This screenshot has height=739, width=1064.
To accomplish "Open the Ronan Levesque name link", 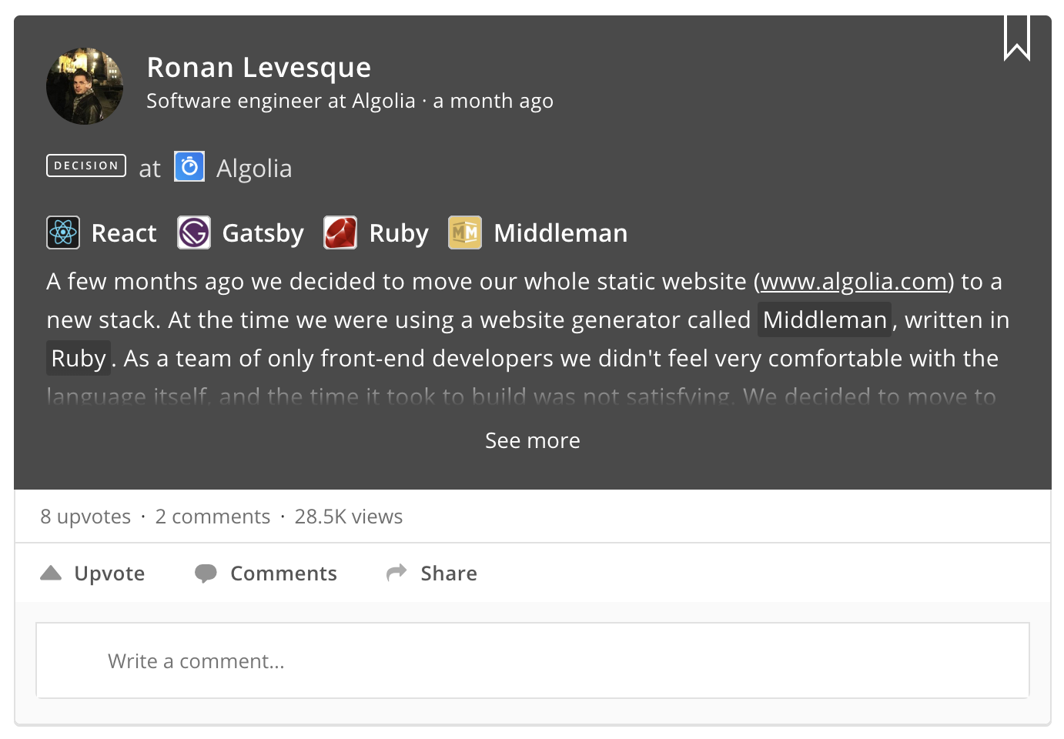I will coord(259,68).
